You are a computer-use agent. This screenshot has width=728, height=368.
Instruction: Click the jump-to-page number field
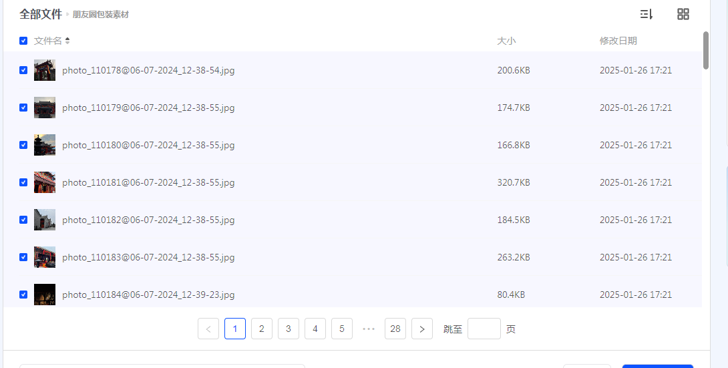(484, 329)
